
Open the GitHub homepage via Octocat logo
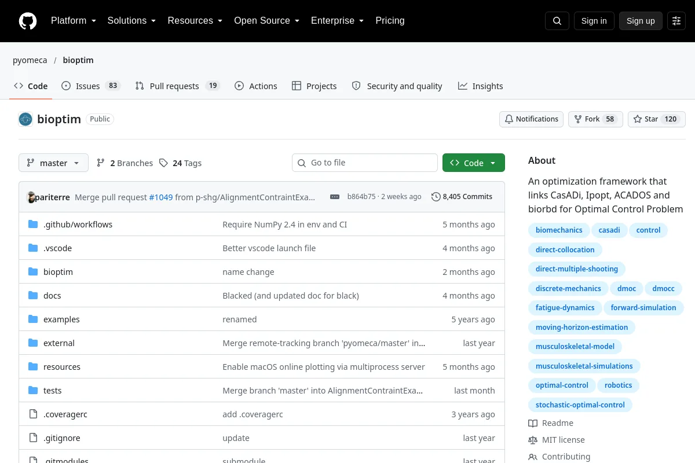click(28, 21)
